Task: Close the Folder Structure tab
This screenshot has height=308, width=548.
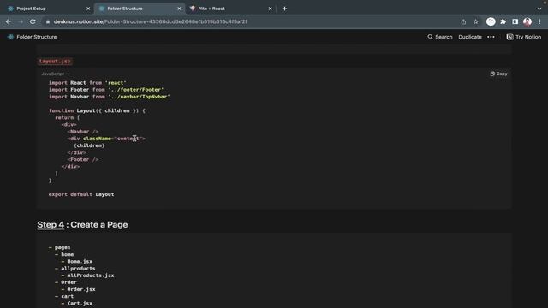Action: [179, 9]
